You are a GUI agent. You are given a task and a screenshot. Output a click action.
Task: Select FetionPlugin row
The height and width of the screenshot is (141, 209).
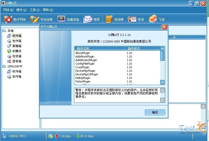point(117,81)
